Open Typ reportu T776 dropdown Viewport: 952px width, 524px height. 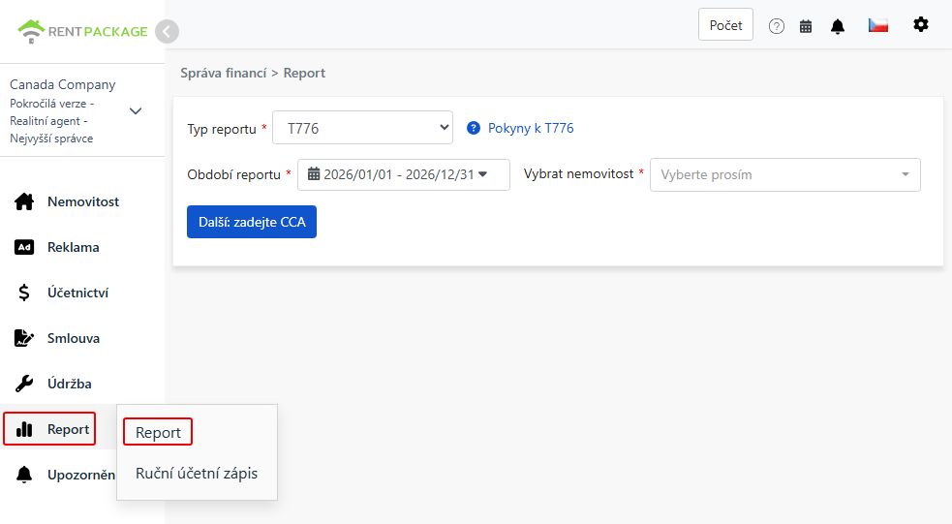362,128
